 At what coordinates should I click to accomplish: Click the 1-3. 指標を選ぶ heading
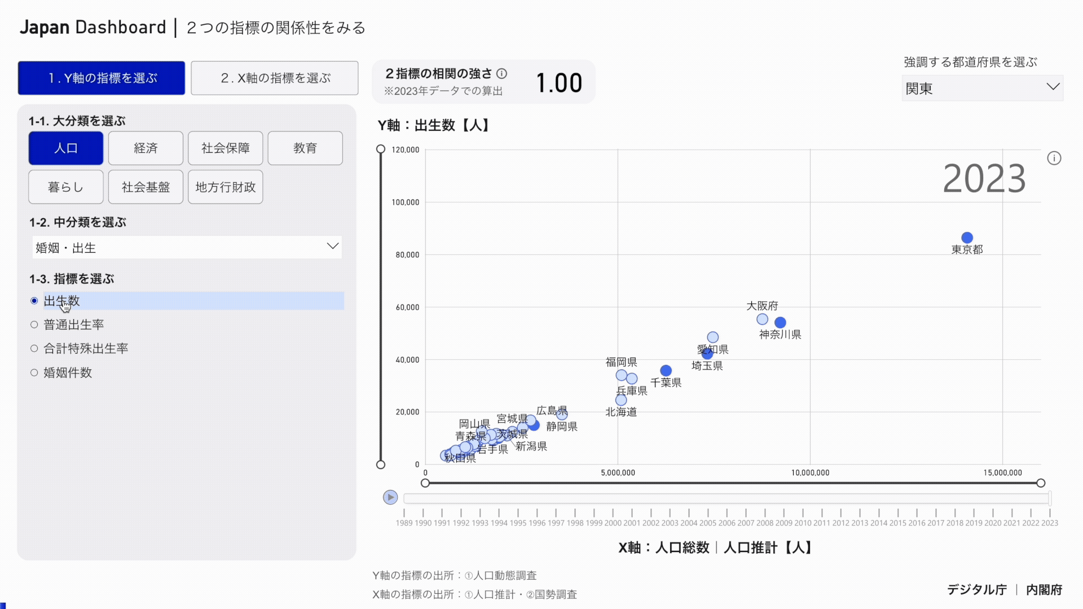72,279
